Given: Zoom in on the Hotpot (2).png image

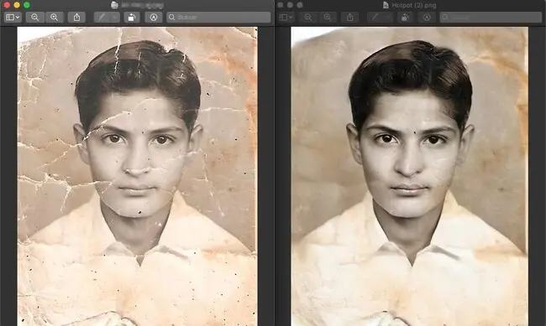Looking at the screenshot, I should coord(328,17).
